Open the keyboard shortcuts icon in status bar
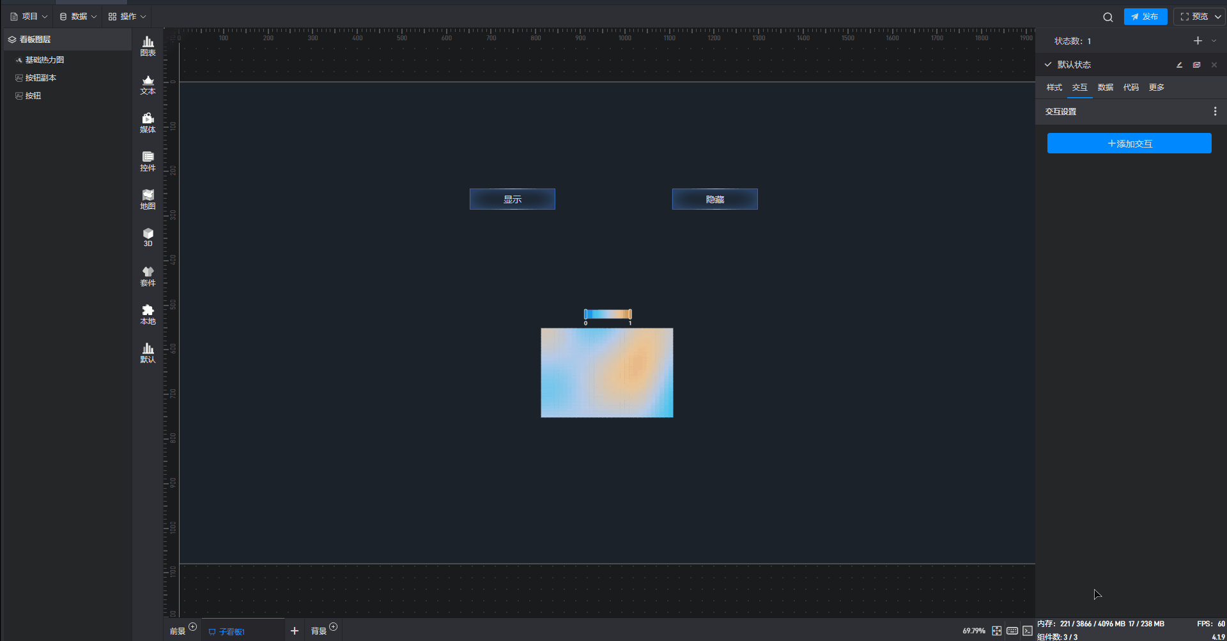The width and height of the screenshot is (1227, 641). point(1012,631)
